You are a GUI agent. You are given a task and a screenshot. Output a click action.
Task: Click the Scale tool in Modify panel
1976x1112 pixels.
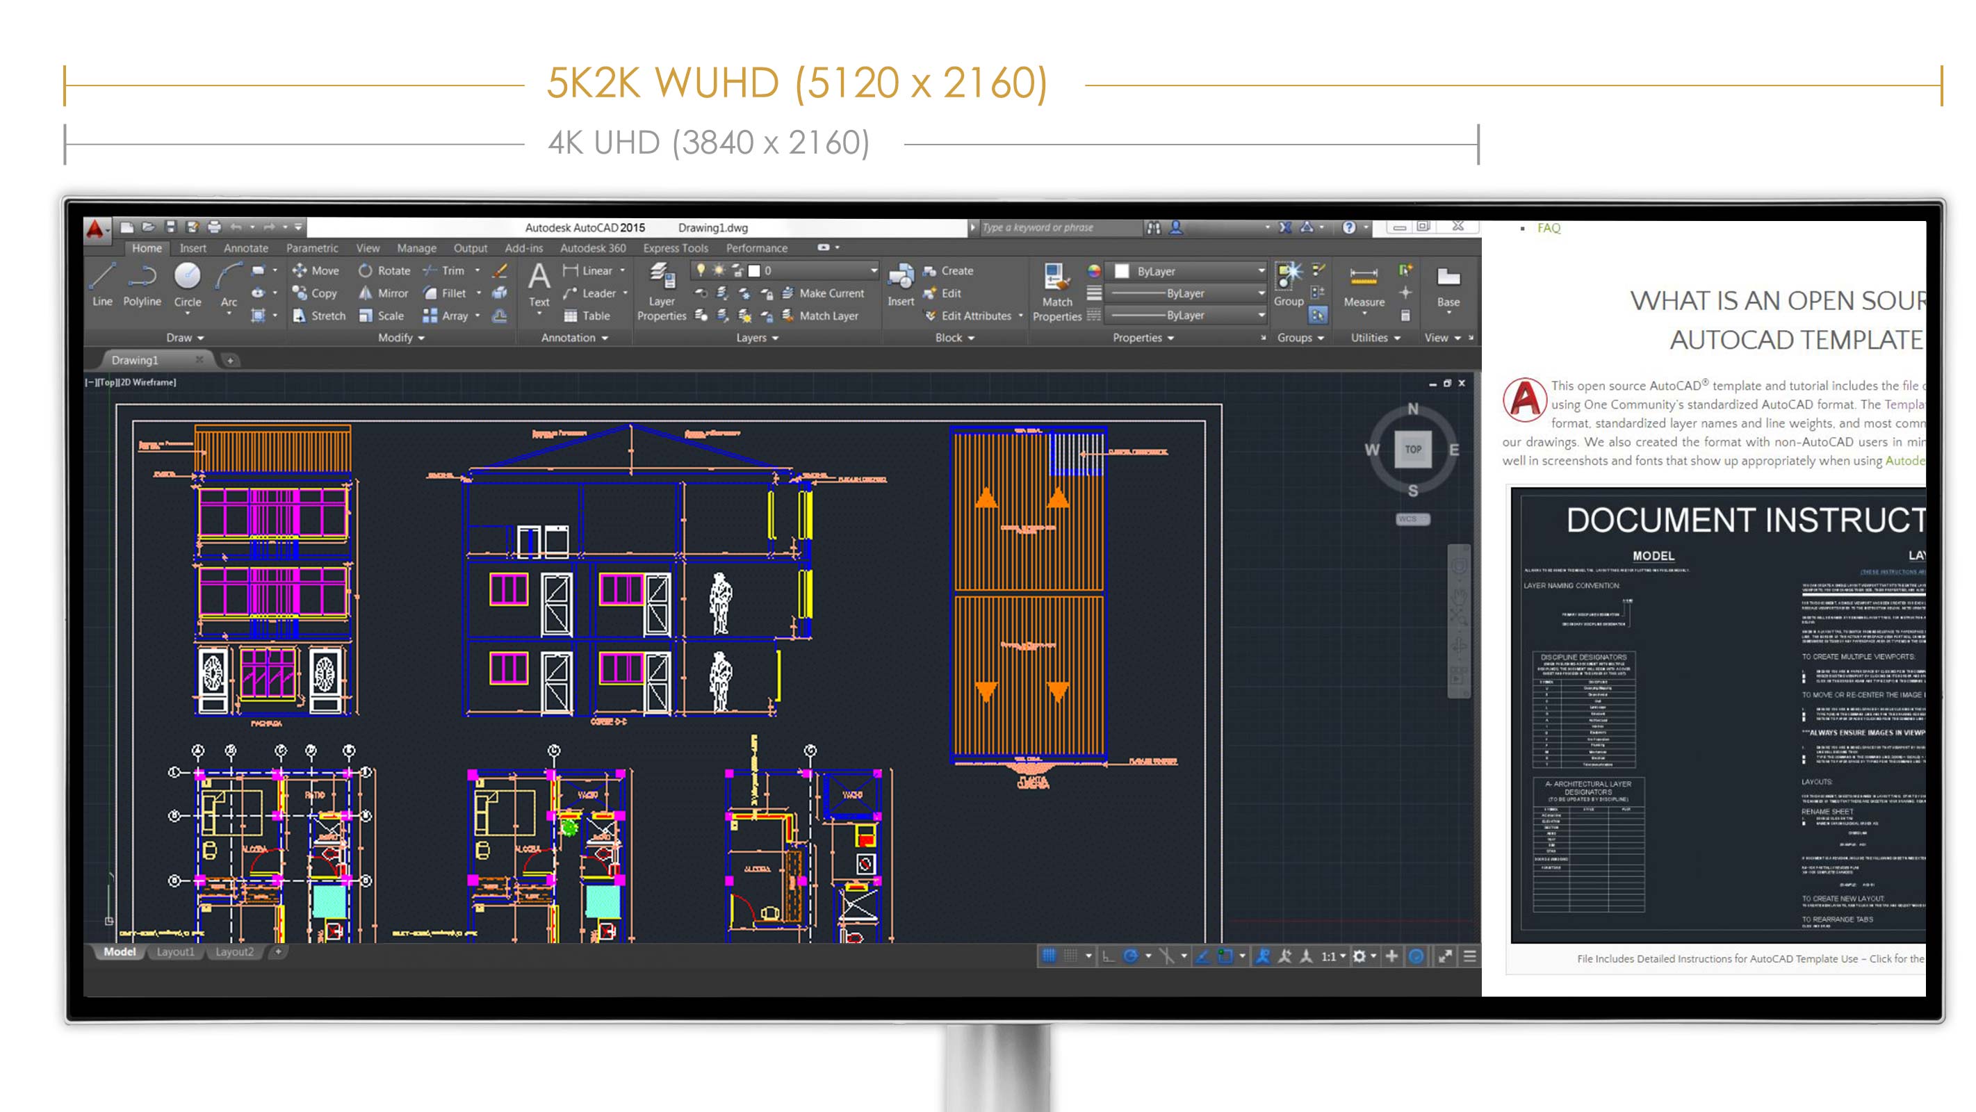382,316
